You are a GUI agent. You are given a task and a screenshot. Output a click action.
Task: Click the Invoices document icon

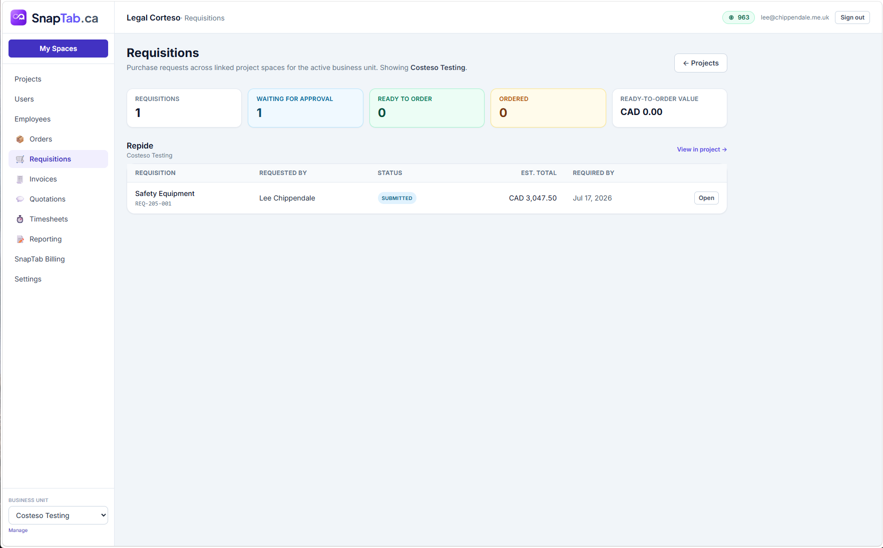(20, 179)
